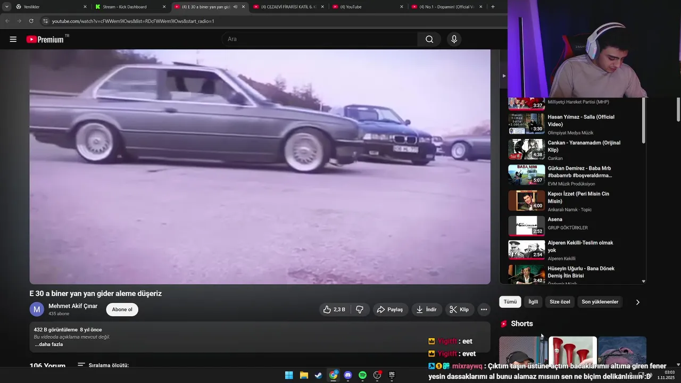Download the video with İndir
This screenshot has width=681, height=383.
pyautogui.click(x=427, y=310)
